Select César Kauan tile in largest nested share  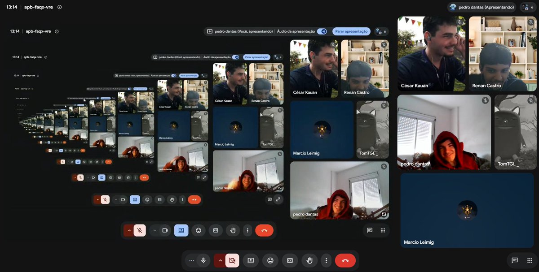pos(314,69)
